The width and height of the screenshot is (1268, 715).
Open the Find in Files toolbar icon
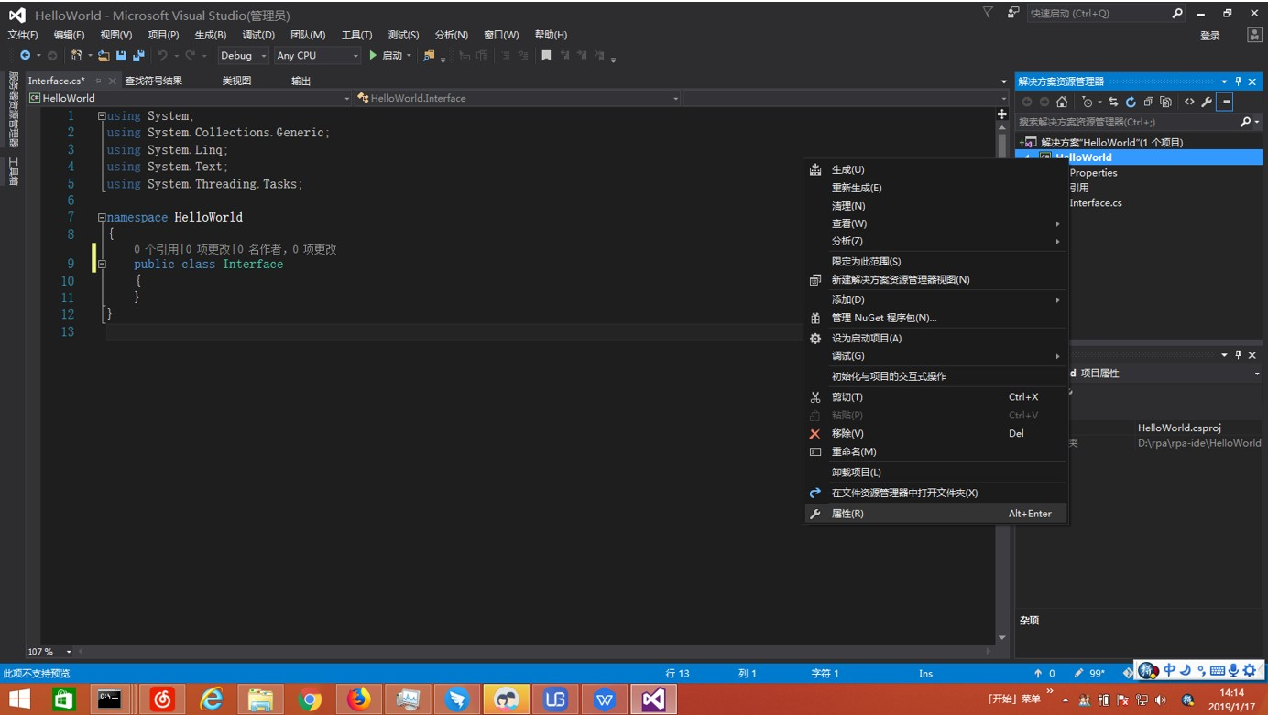[x=429, y=56]
